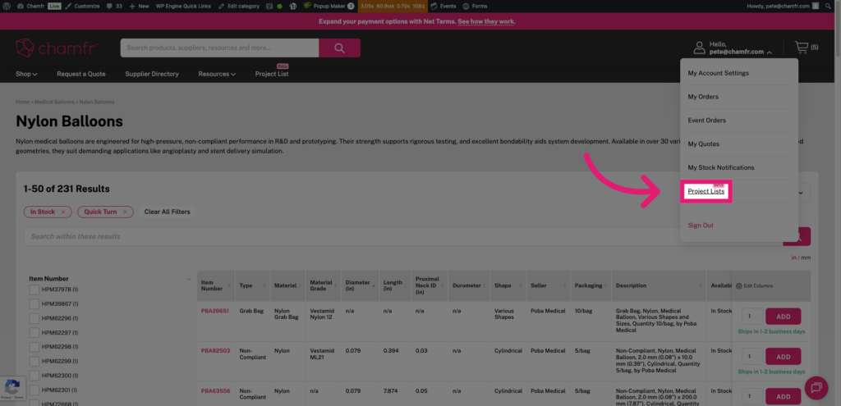Click the WordPress logo in the admin bar
Image resolution: width=841 pixels, height=406 pixels.
[x=7, y=6]
